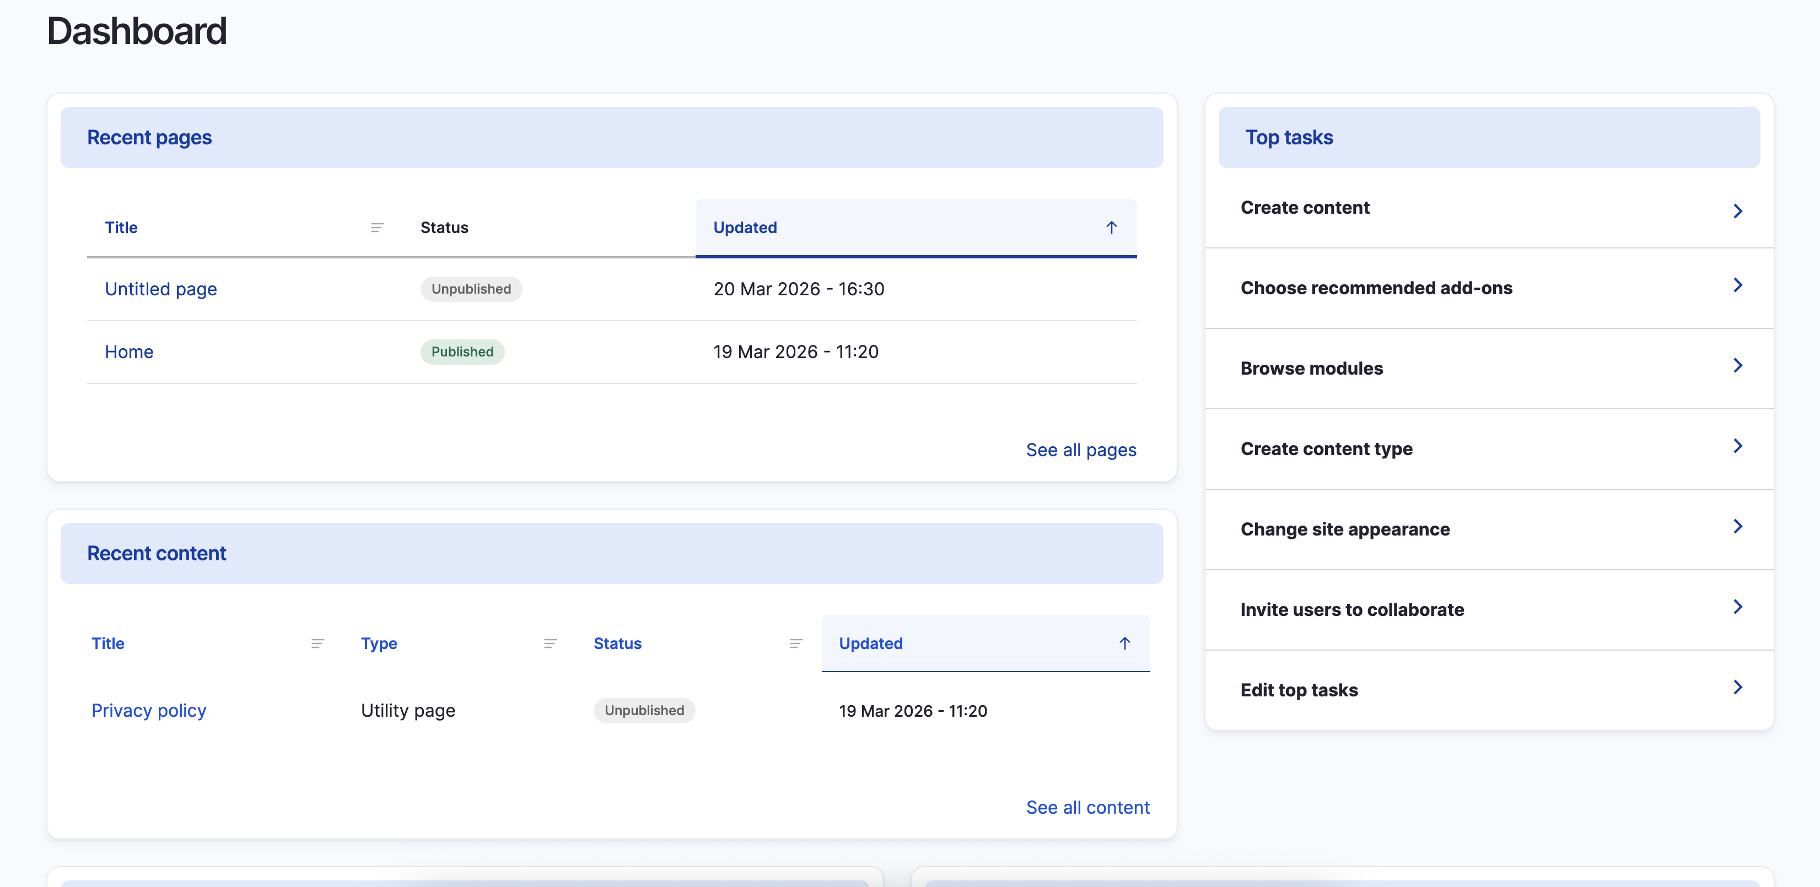Click ascending arrow in Recent pages Updated column

[1111, 228]
